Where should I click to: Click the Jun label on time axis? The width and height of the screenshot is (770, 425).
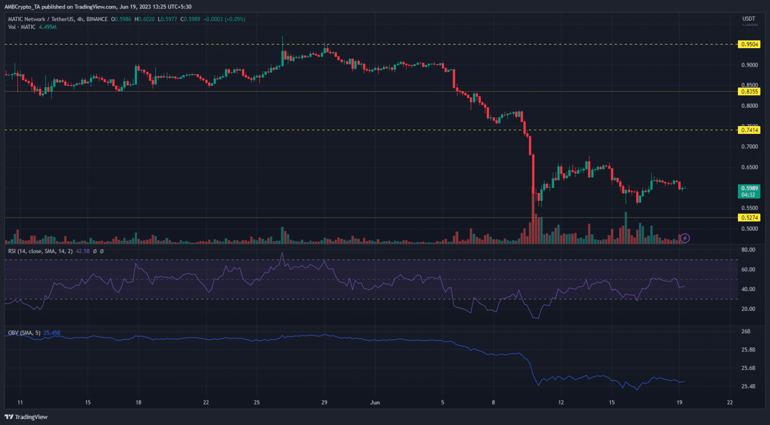tap(374, 402)
